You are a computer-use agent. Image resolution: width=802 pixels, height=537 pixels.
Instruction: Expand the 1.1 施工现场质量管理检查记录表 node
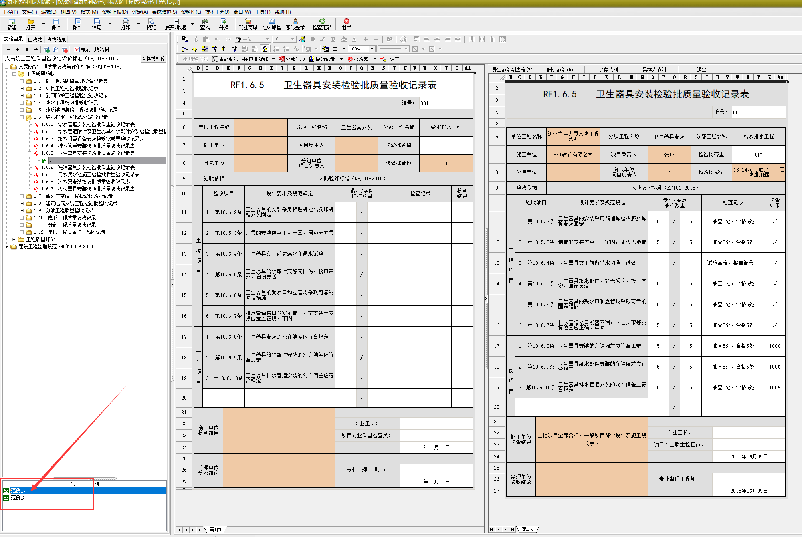[22, 81]
